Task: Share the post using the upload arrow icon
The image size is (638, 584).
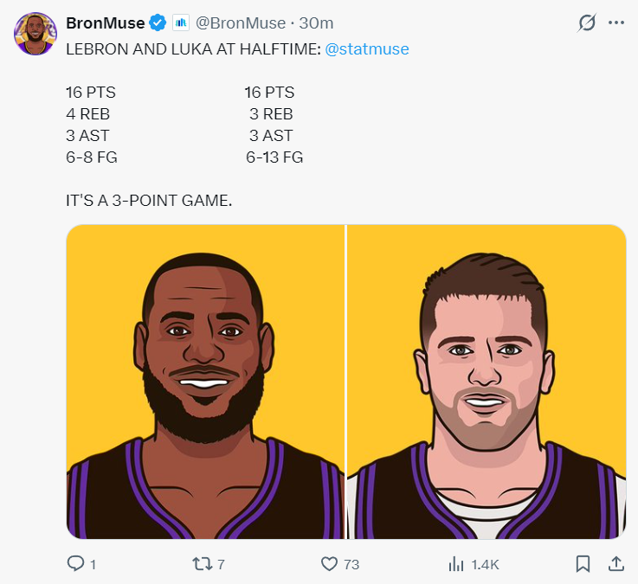Action: 616,564
